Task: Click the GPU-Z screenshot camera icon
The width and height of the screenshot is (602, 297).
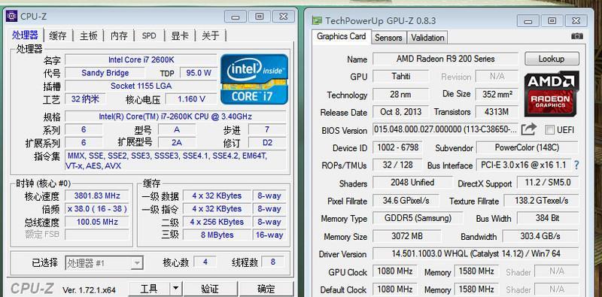Action: point(577,36)
